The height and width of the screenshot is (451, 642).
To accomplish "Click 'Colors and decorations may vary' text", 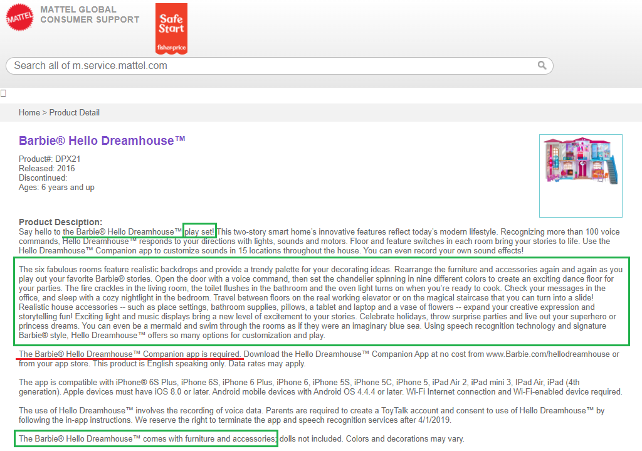I will pos(405,438).
